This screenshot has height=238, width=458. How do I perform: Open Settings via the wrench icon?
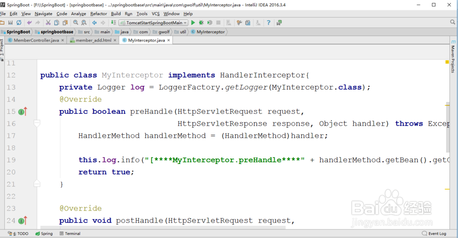239,23
